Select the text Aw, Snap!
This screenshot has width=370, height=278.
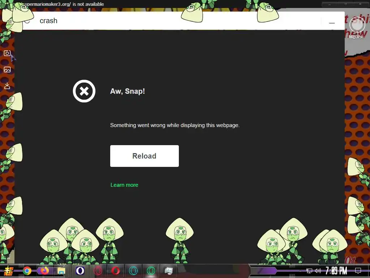click(128, 91)
